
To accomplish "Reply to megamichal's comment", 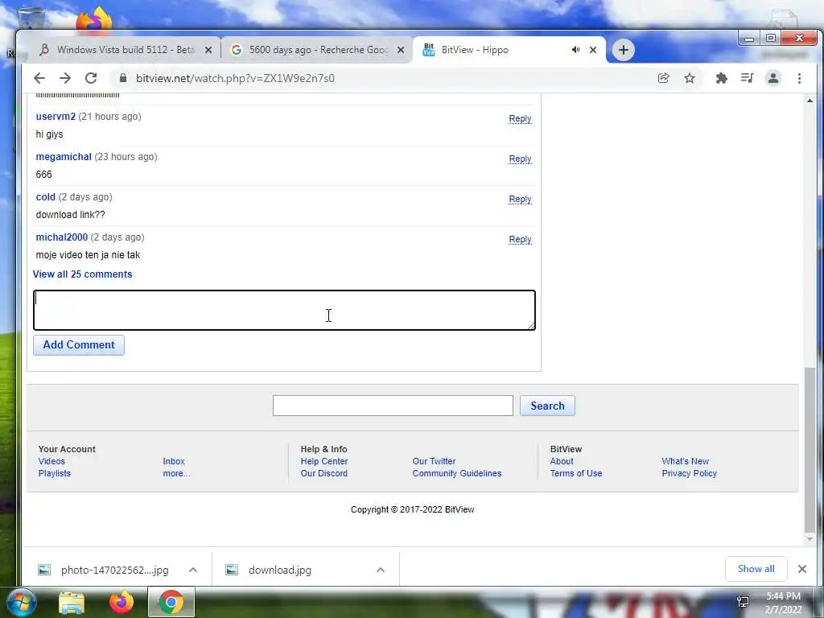I will pyautogui.click(x=520, y=159).
